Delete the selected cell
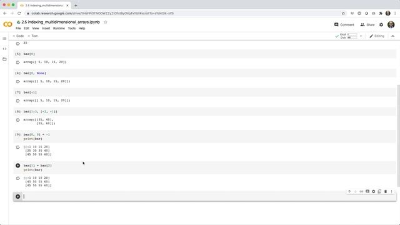This screenshot has height=225, width=400. [386, 191]
